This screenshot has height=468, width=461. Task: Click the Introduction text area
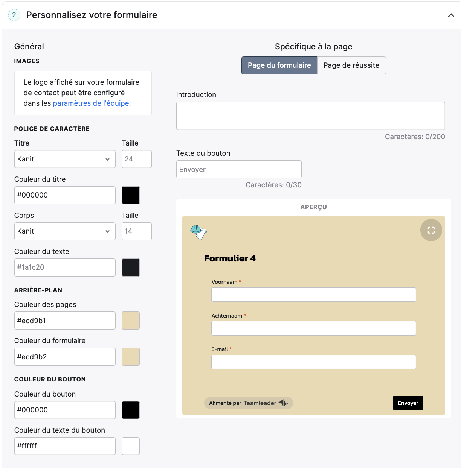pyautogui.click(x=311, y=116)
